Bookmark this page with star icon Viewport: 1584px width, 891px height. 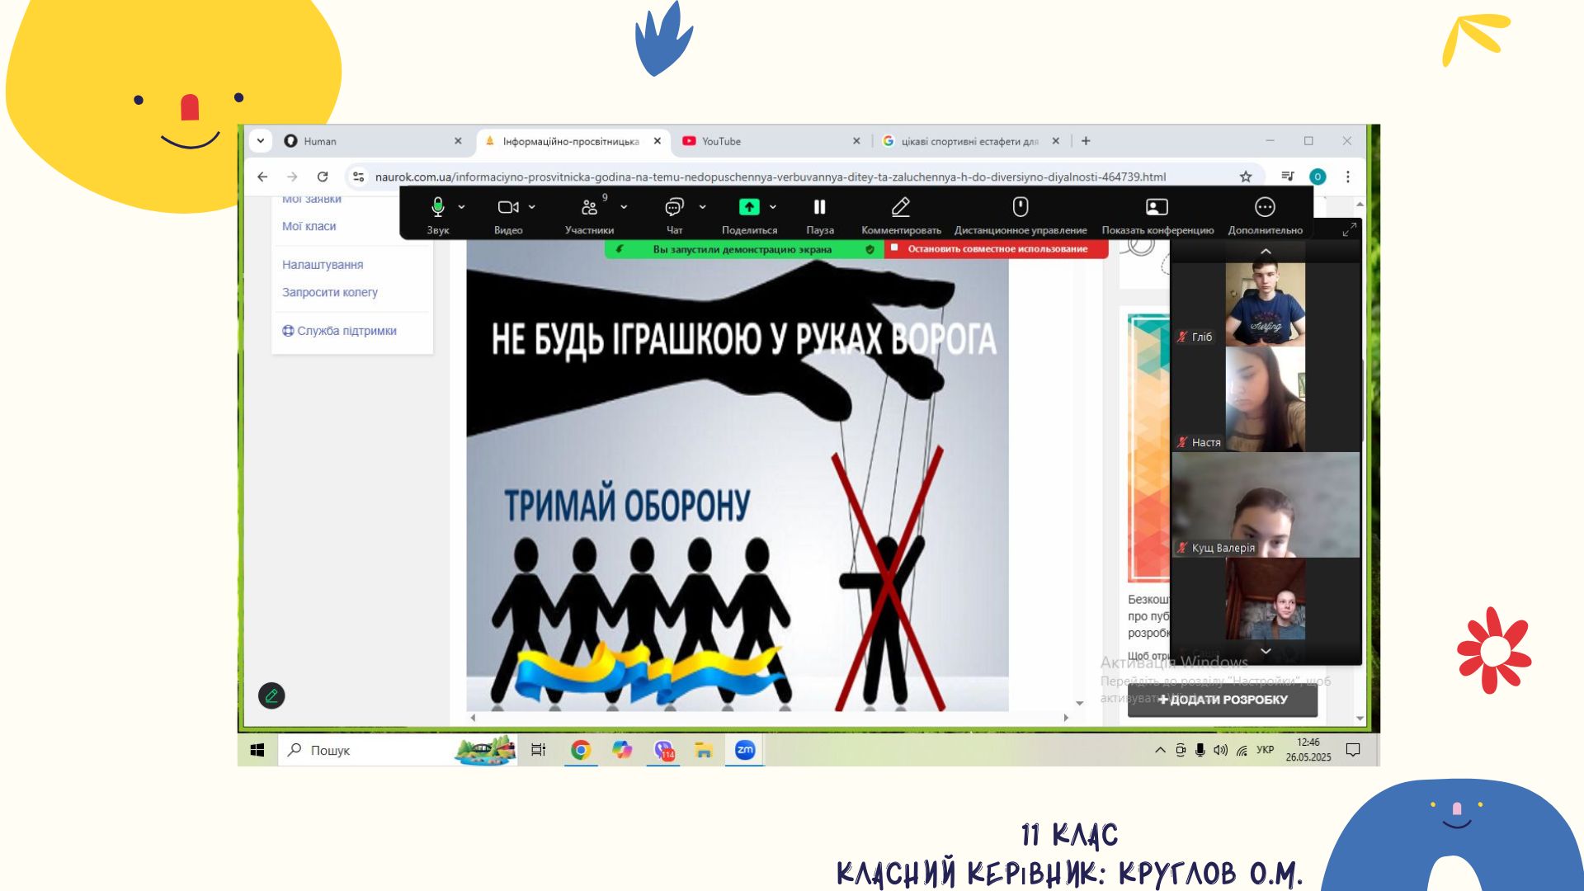coord(1246,177)
